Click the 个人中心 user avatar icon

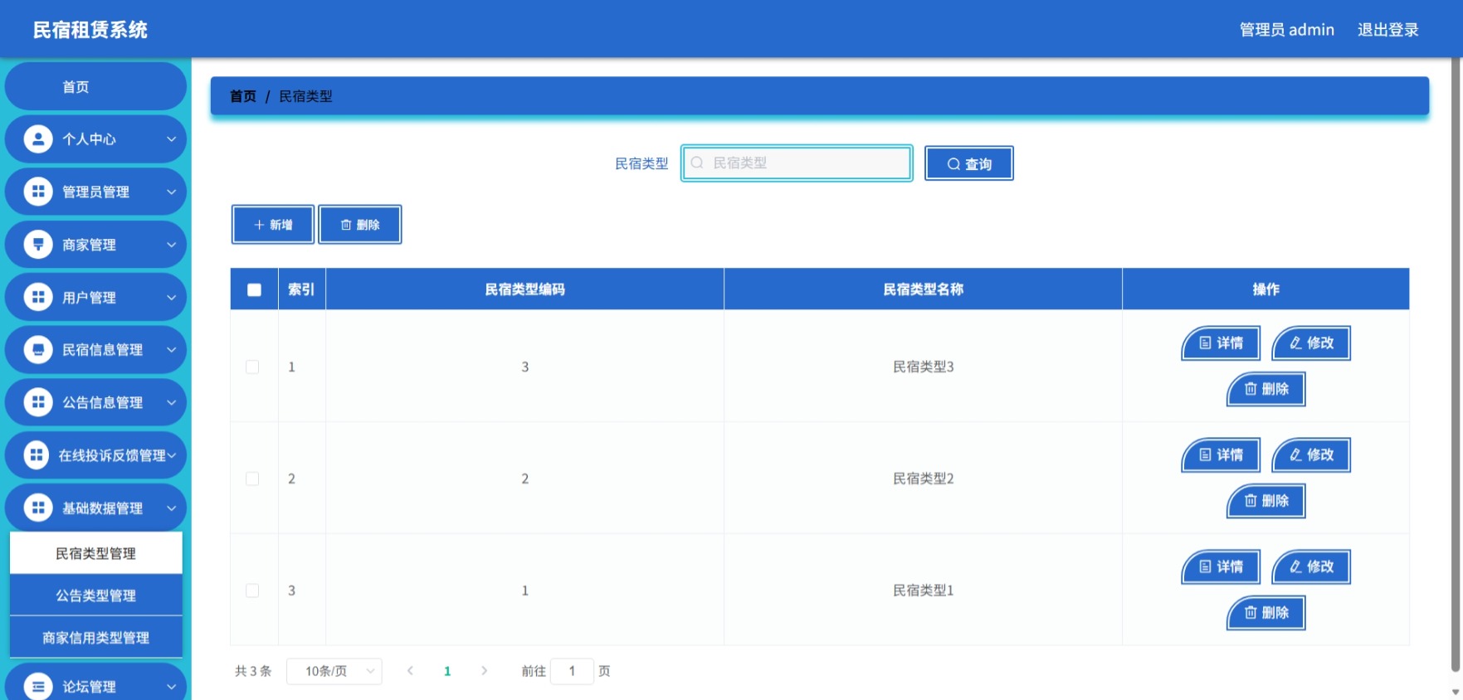pos(38,139)
